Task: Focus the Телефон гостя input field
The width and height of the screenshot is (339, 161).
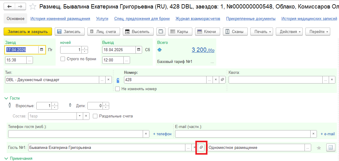Action: pos(76,134)
